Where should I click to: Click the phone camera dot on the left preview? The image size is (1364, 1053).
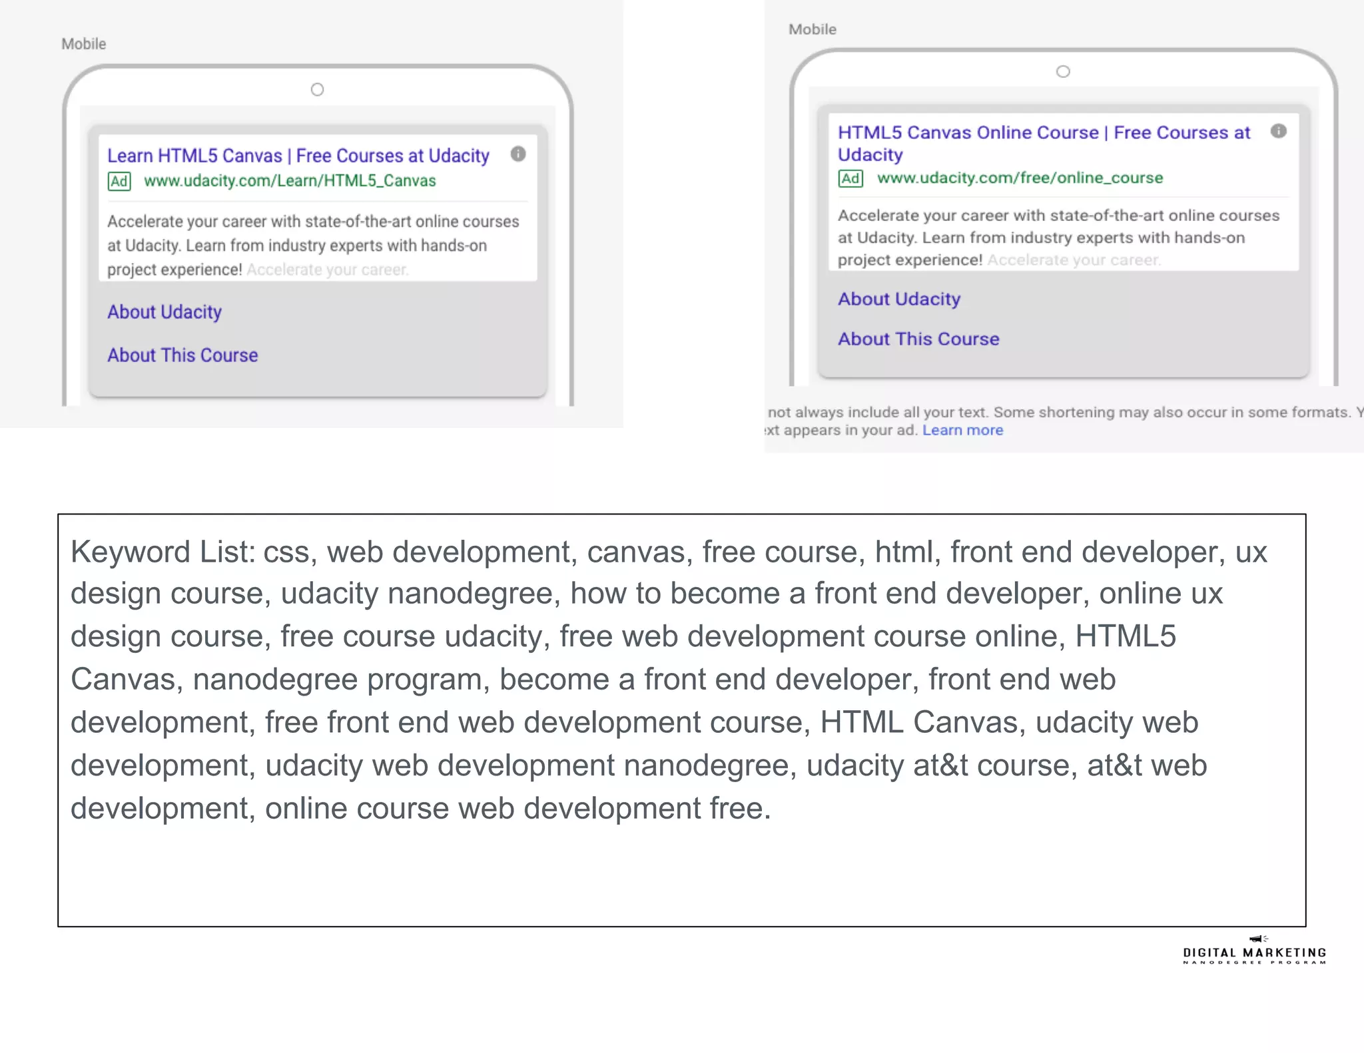318,90
